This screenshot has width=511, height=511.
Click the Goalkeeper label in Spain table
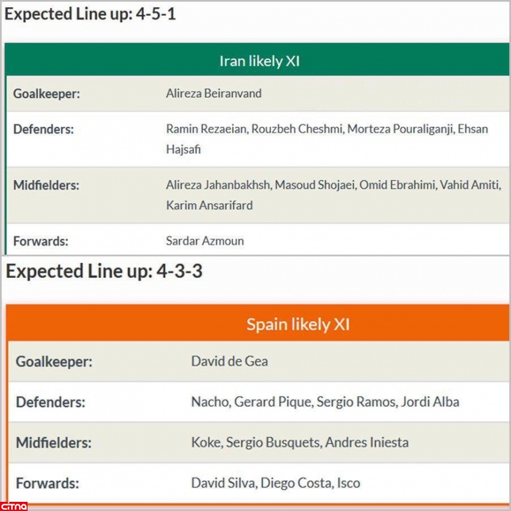click(x=54, y=361)
